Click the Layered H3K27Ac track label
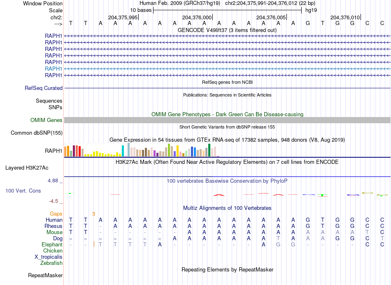This screenshot has height=285, width=391. pos(27,168)
